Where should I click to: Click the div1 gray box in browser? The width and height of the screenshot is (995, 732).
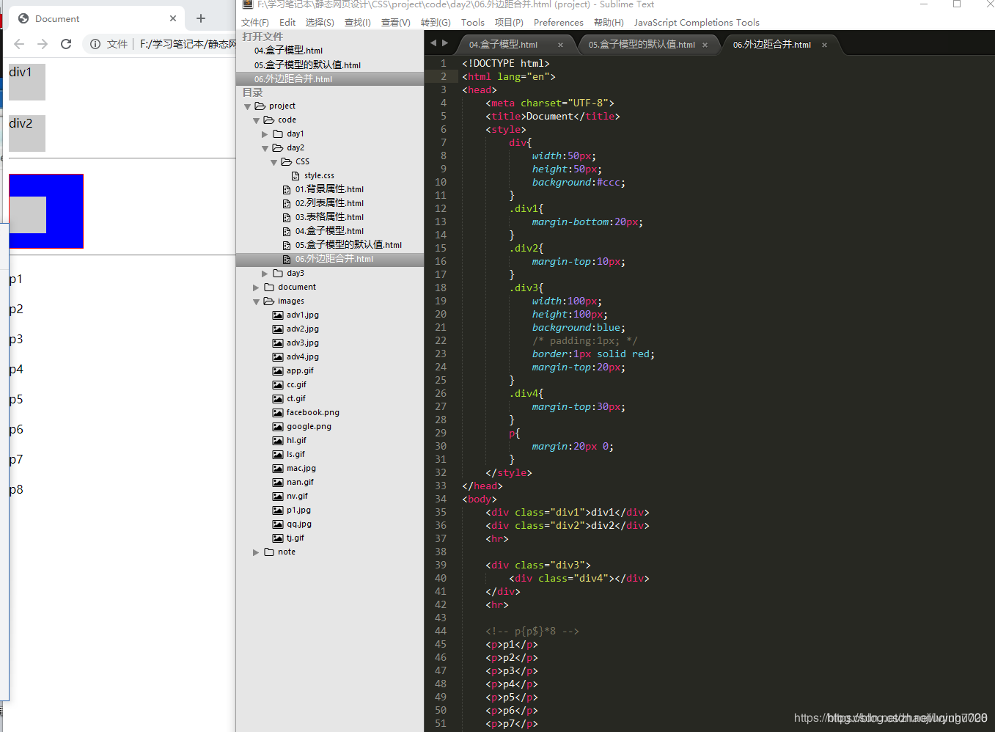click(x=27, y=81)
